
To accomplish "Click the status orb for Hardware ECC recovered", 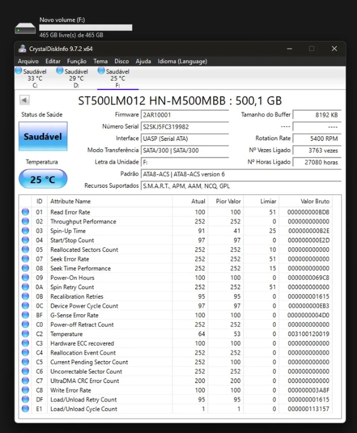I will pyautogui.click(x=25, y=343).
